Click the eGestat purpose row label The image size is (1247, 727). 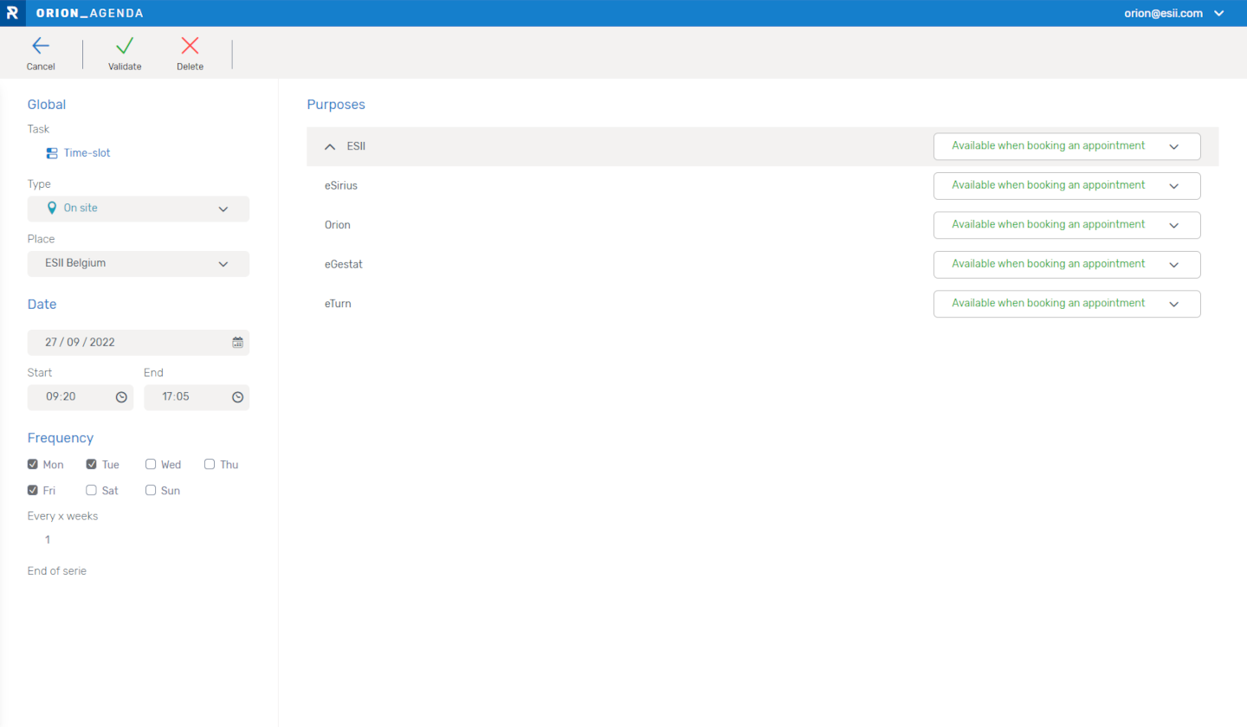click(x=343, y=264)
